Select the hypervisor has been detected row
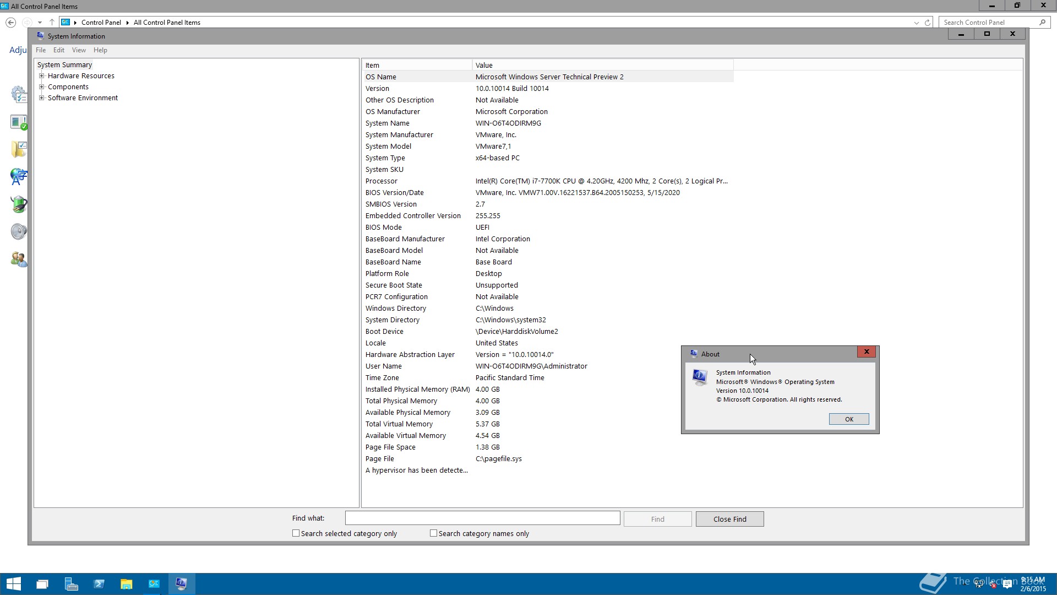The width and height of the screenshot is (1057, 595). point(548,470)
